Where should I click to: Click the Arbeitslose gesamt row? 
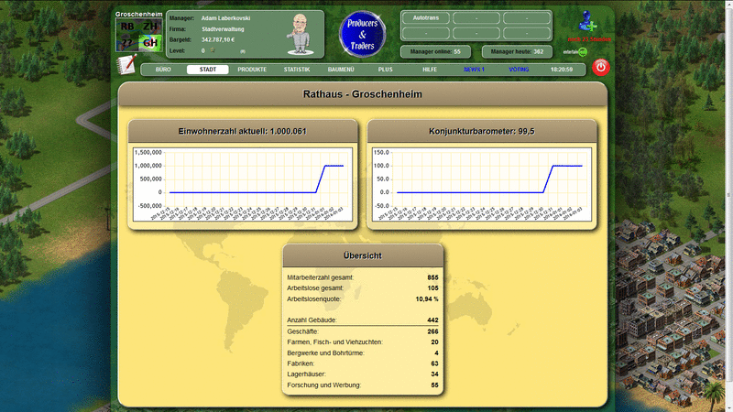363,288
